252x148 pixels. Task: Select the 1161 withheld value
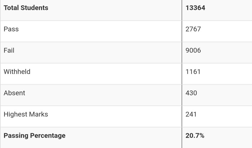(193, 72)
